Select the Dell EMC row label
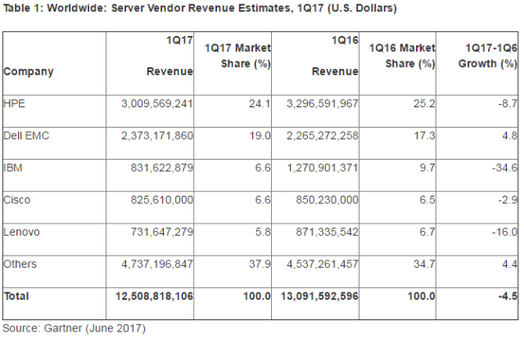 [26, 136]
